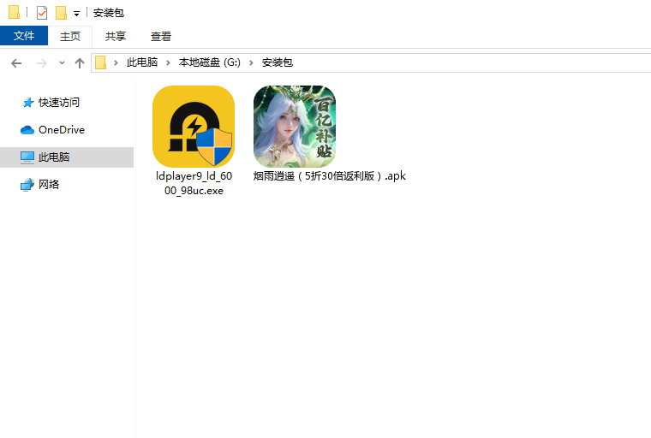Select the OneDrive cloud item
The image size is (651, 438).
click(x=61, y=130)
